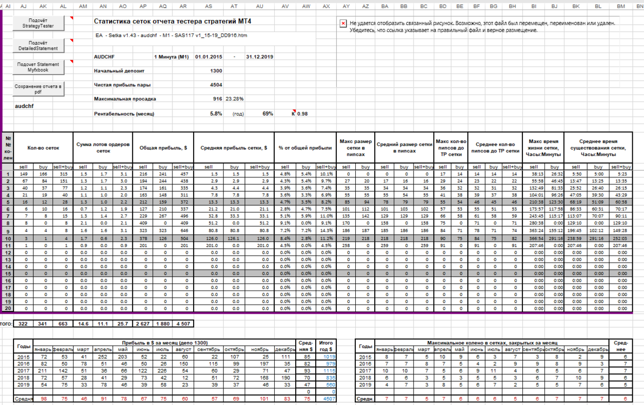
Task: Click the Общая прибыль, $ header
Action: [163, 148]
